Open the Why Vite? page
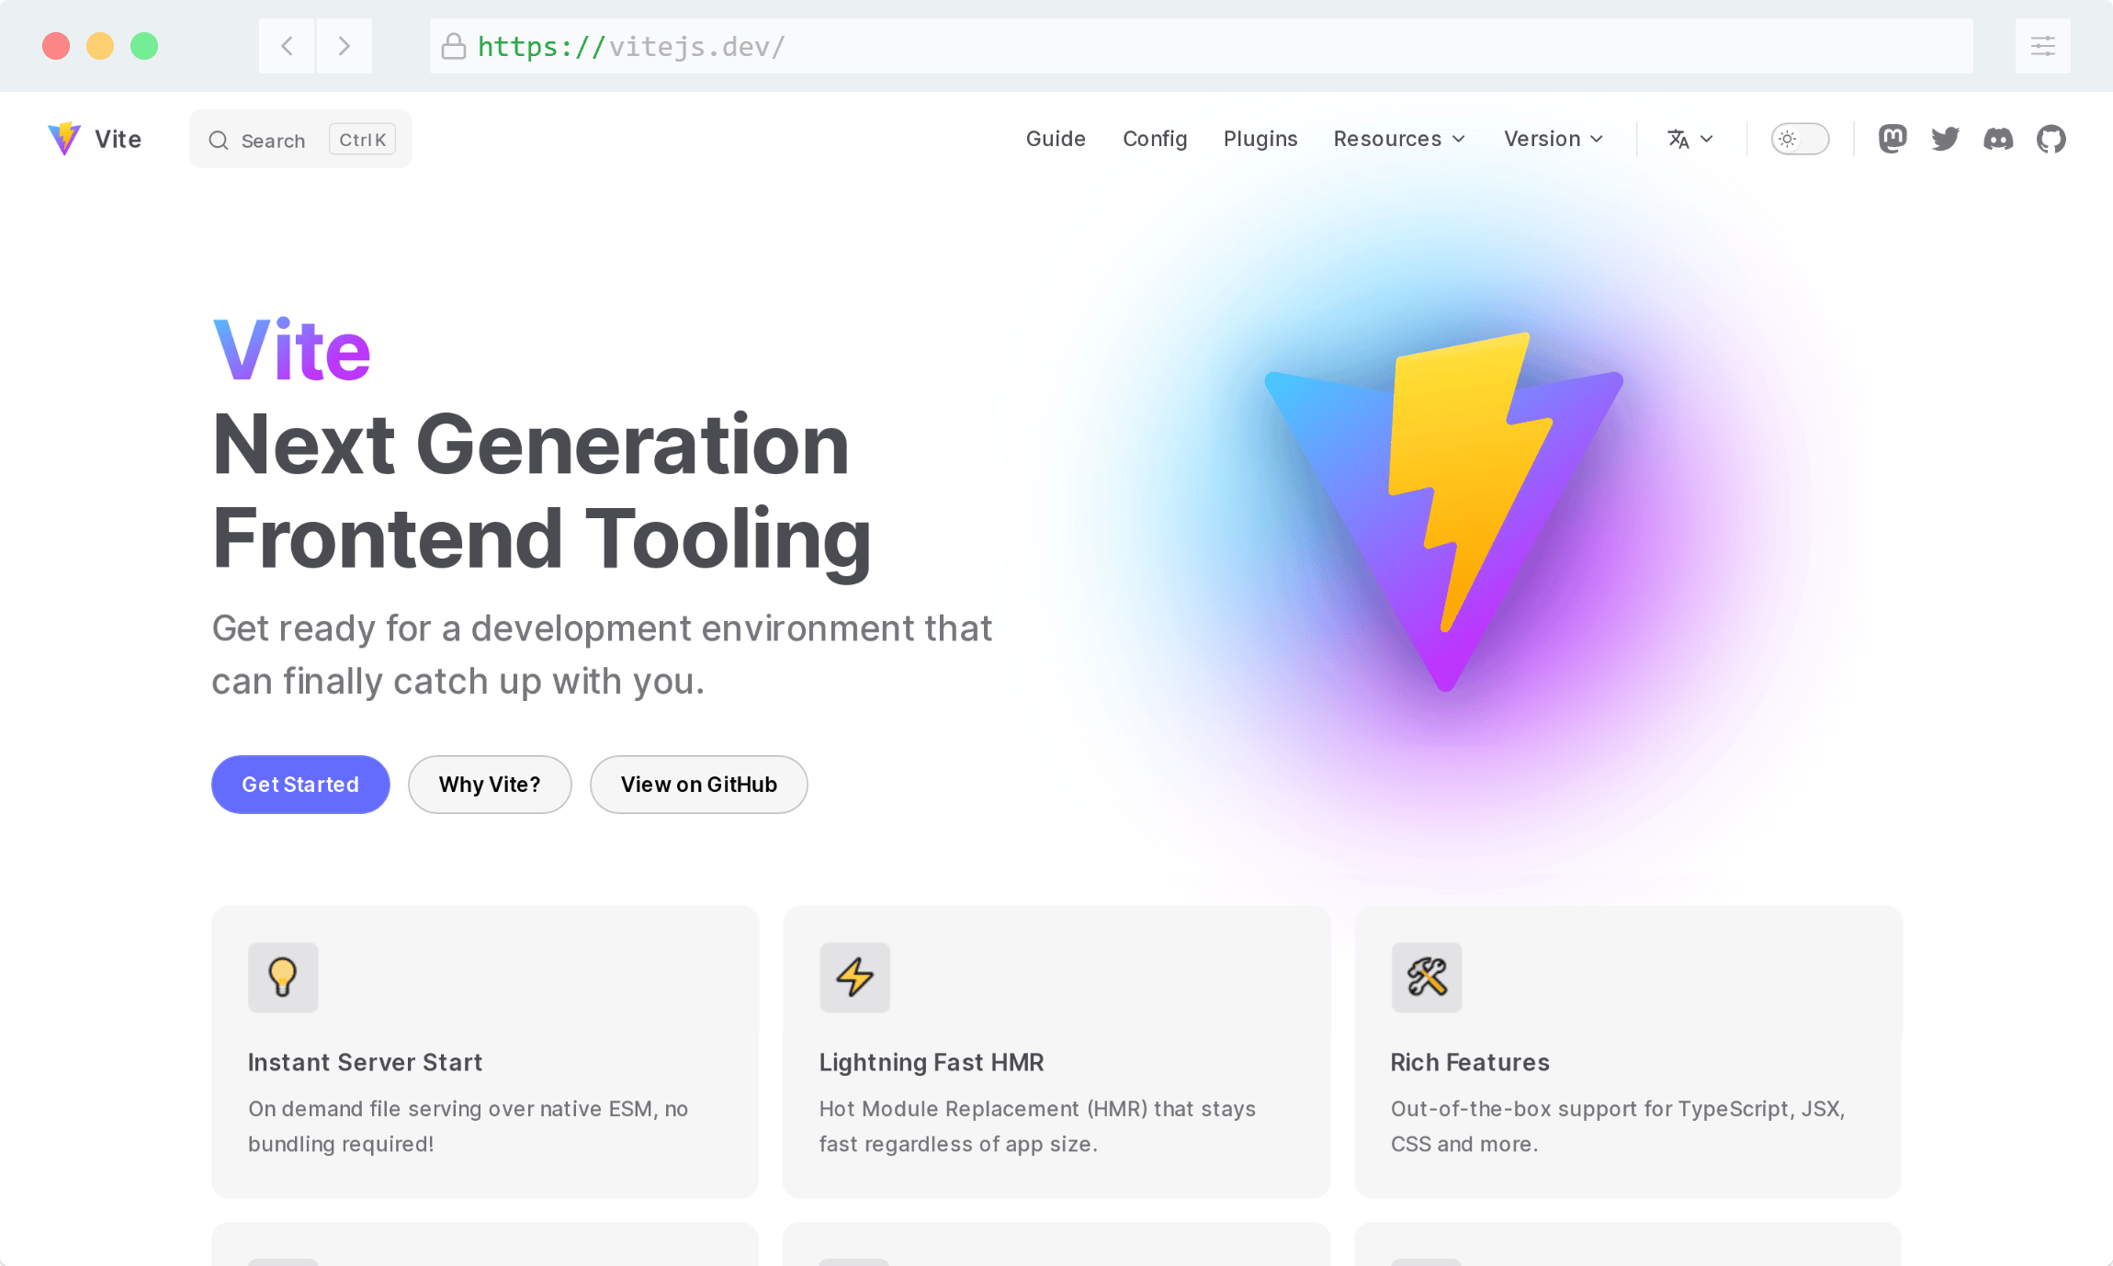The width and height of the screenshot is (2113, 1266). [490, 784]
